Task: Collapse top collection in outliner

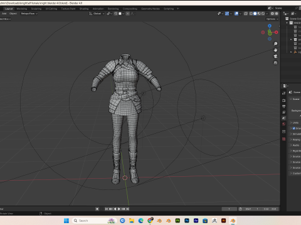Action: point(287,23)
